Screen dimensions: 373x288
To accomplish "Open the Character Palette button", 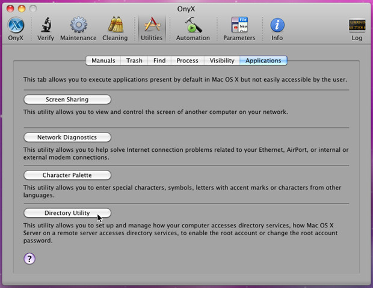I will pos(67,175).
